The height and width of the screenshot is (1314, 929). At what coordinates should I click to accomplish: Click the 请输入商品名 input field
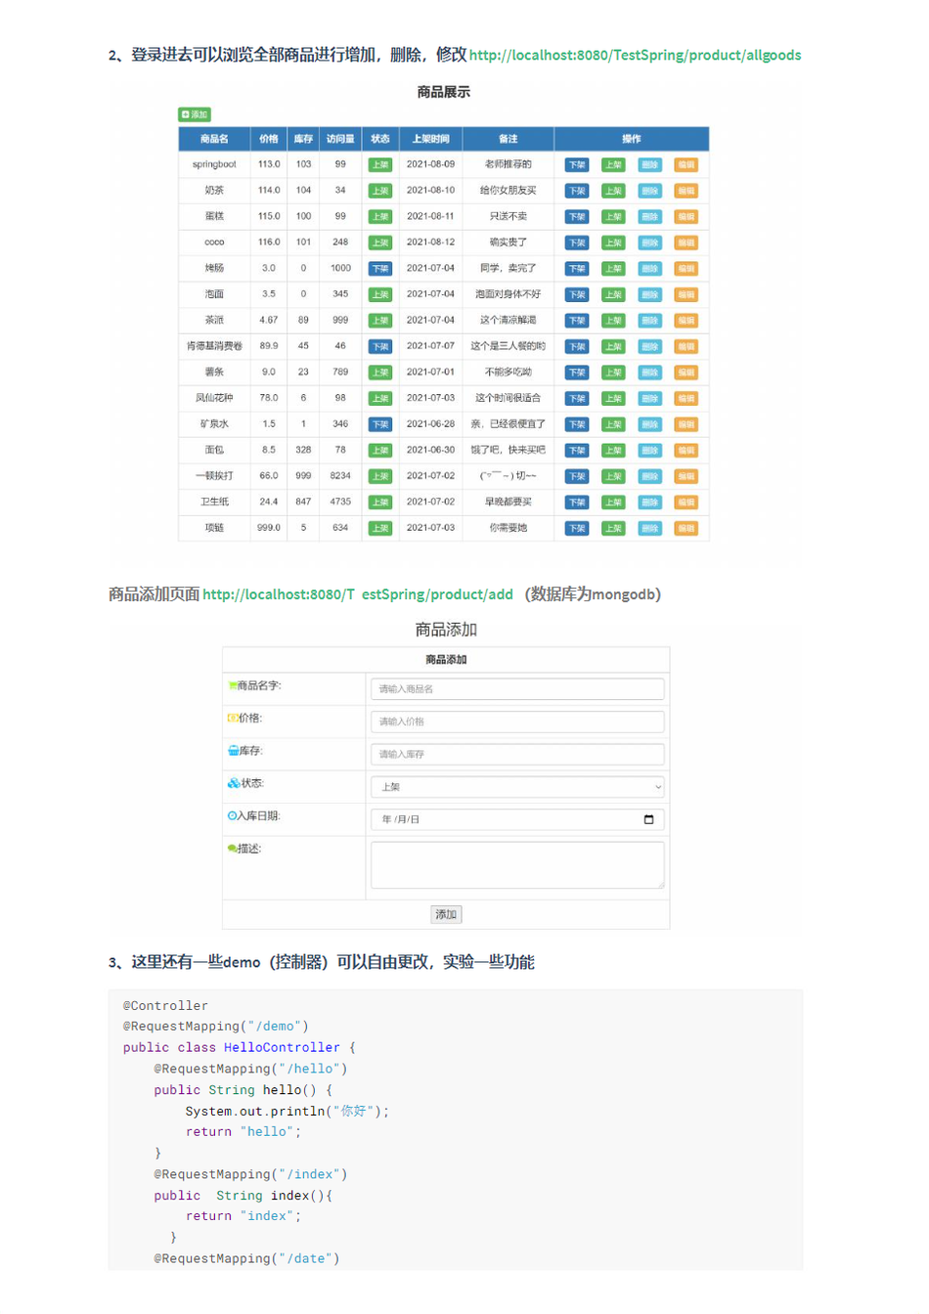click(x=517, y=689)
